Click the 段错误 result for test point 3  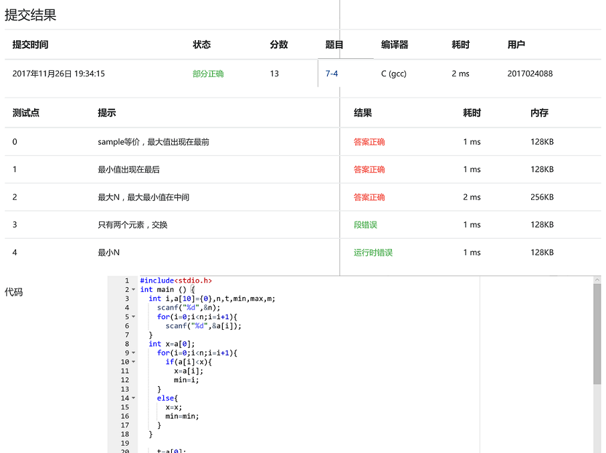tap(365, 225)
